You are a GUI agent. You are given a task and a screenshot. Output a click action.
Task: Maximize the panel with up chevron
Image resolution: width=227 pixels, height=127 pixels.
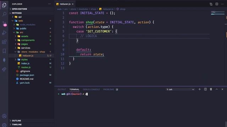coord(217,89)
